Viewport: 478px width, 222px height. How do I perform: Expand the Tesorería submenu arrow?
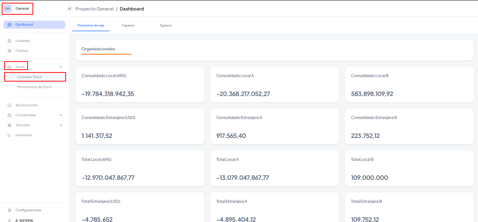click(61, 125)
